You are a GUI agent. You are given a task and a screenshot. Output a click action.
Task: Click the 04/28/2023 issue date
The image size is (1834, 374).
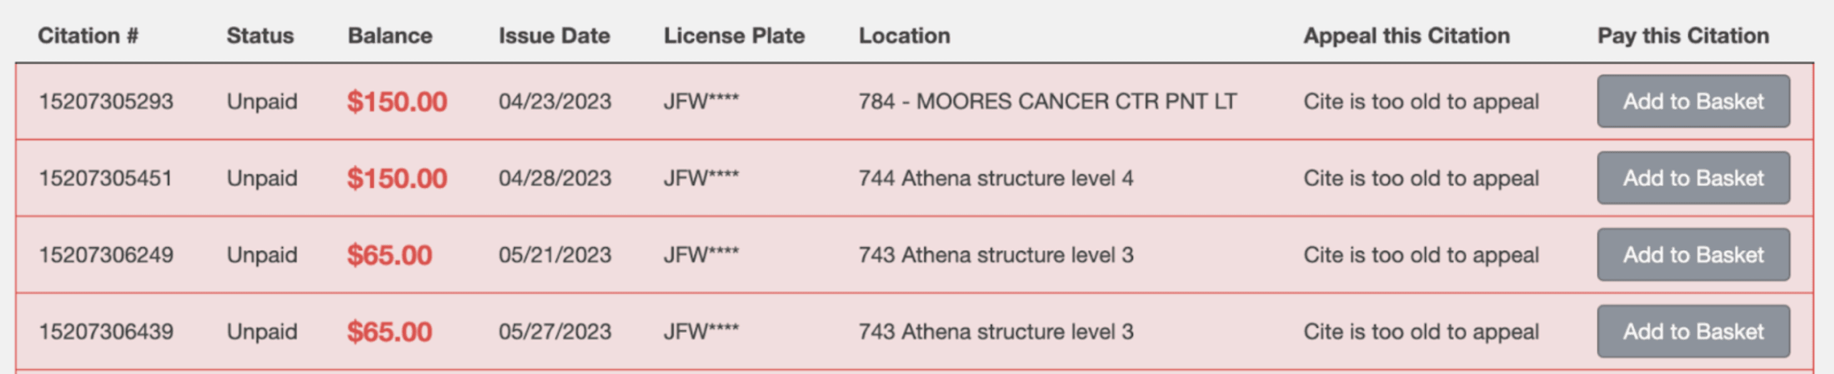(555, 178)
